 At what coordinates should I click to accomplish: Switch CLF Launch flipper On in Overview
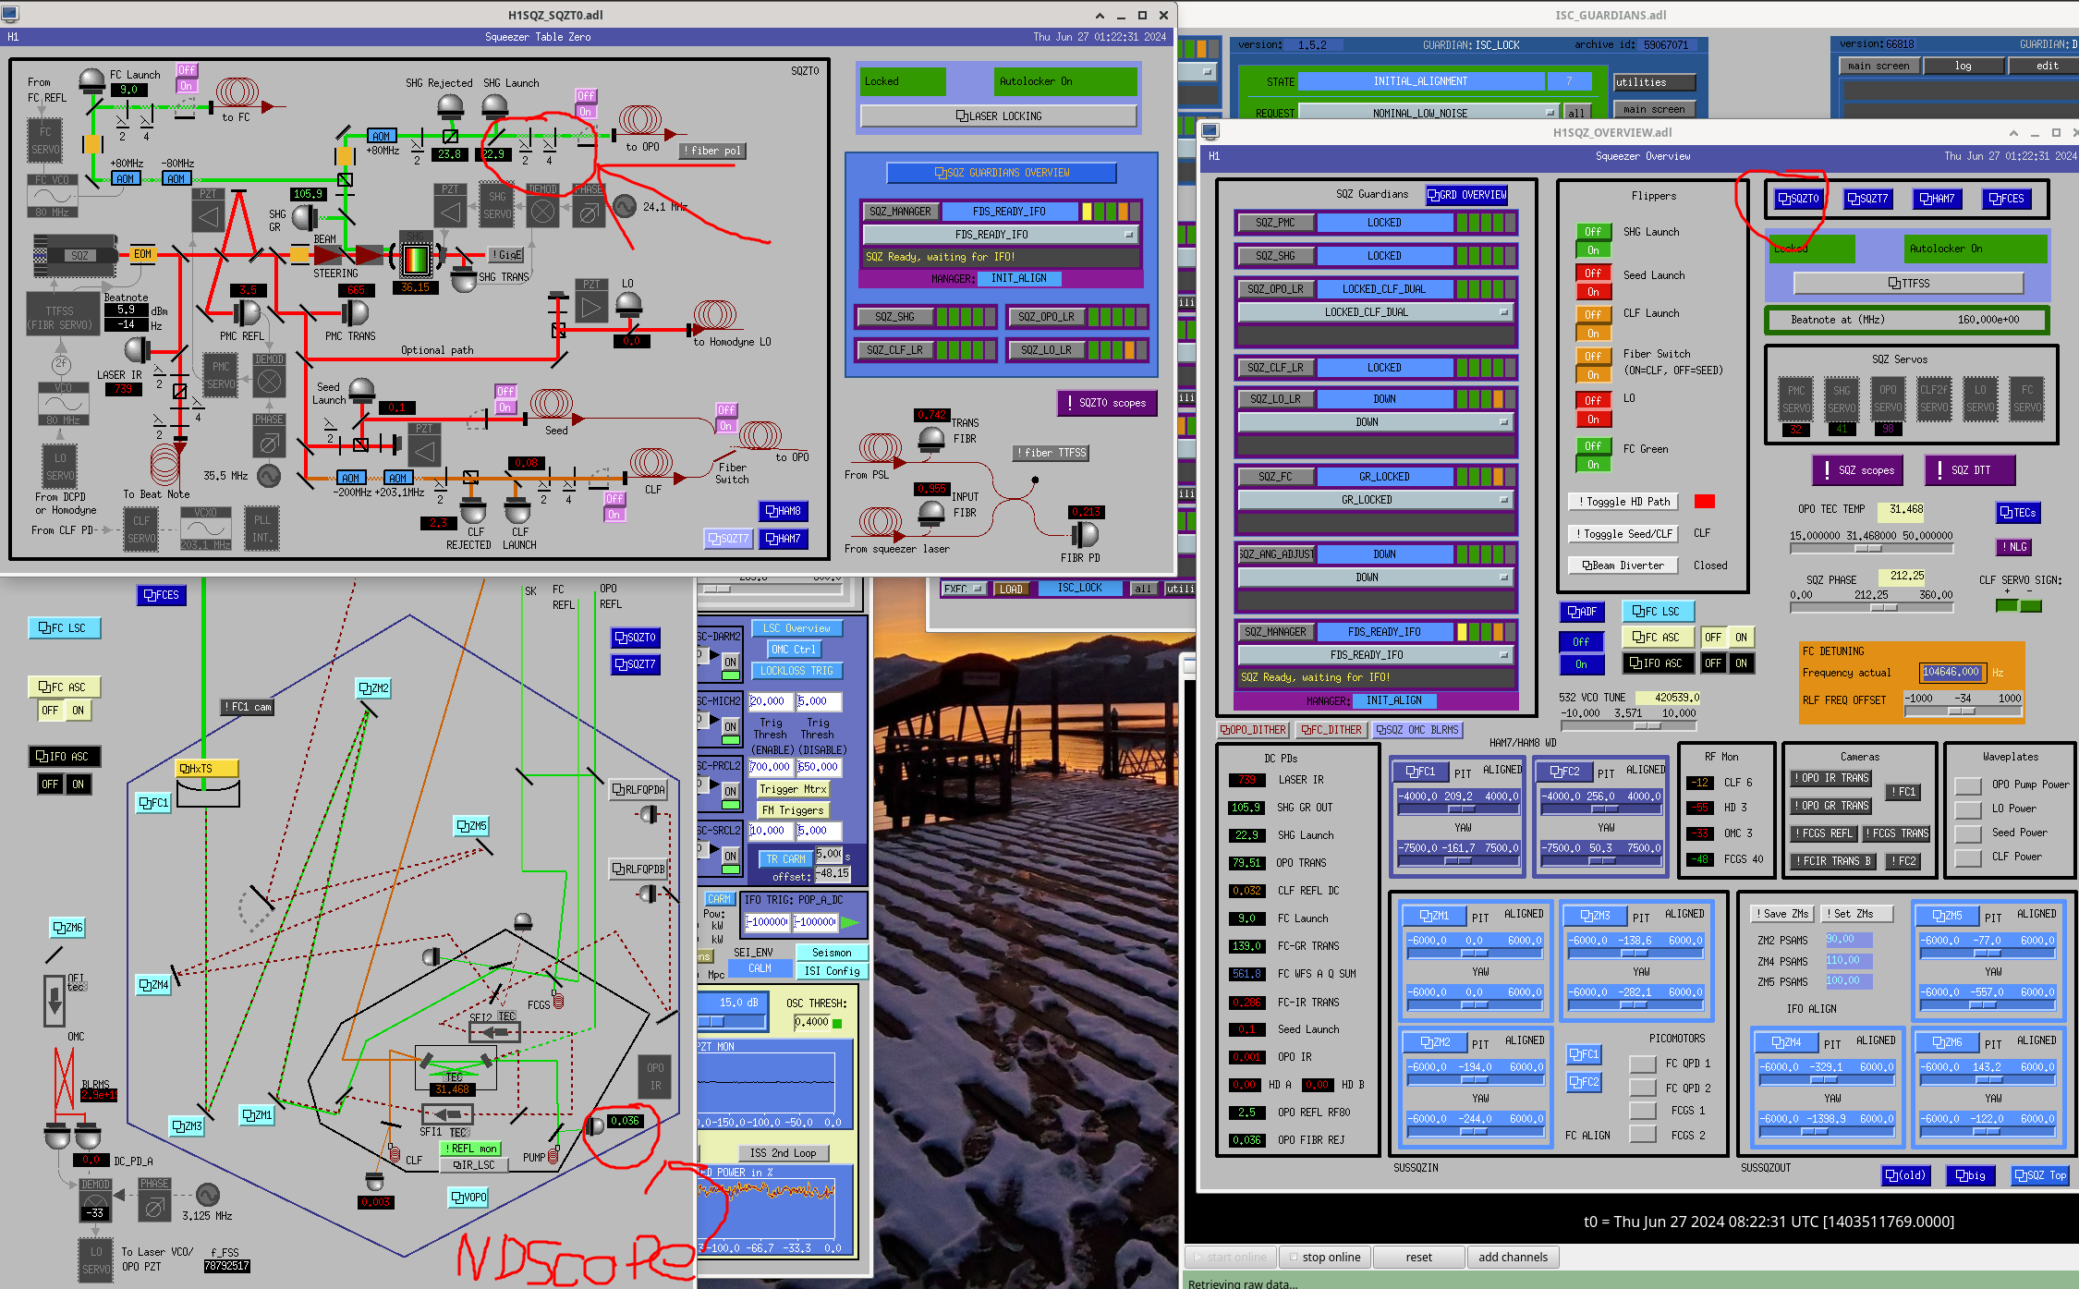(x=1593, y=334)
